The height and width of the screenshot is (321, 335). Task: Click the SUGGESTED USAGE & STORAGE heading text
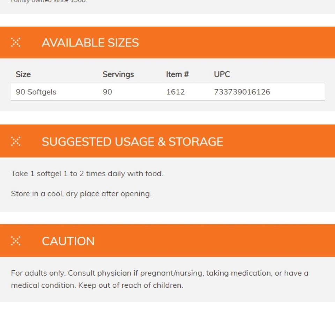pos(133,142)
